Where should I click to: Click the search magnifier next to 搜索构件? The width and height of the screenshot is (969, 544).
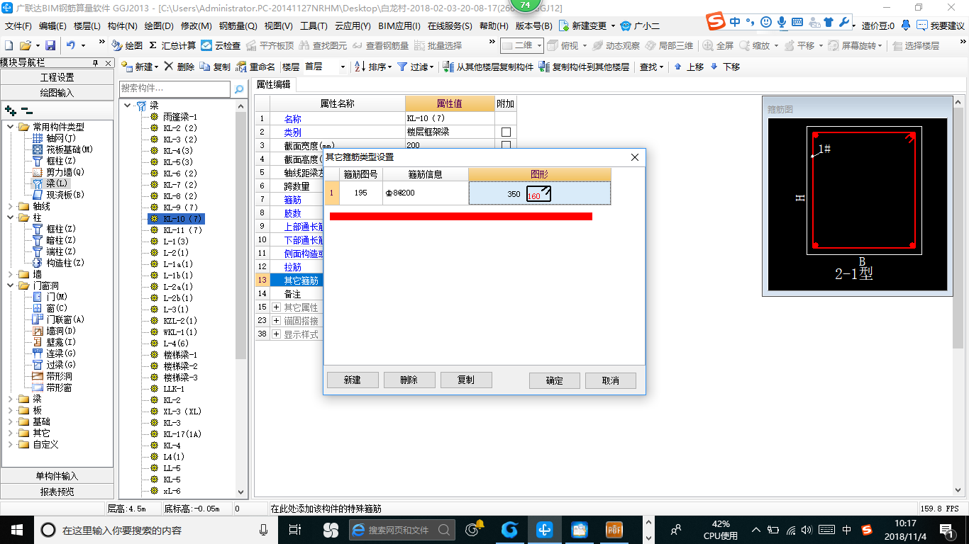(239, 89)
